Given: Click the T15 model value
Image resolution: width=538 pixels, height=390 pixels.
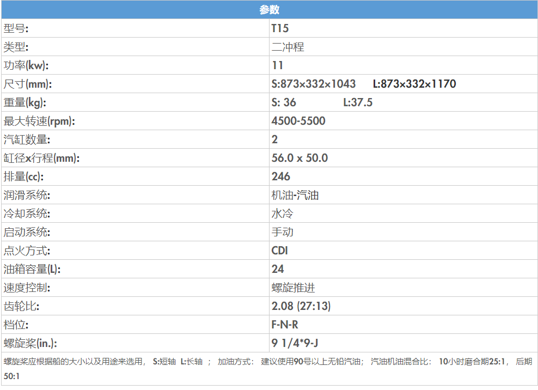Looking at the screenshot, I should point(280,28).
